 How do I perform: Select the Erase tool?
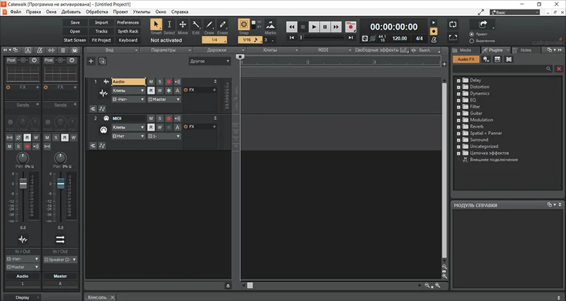pyautogui.click(x=223, y=24)
